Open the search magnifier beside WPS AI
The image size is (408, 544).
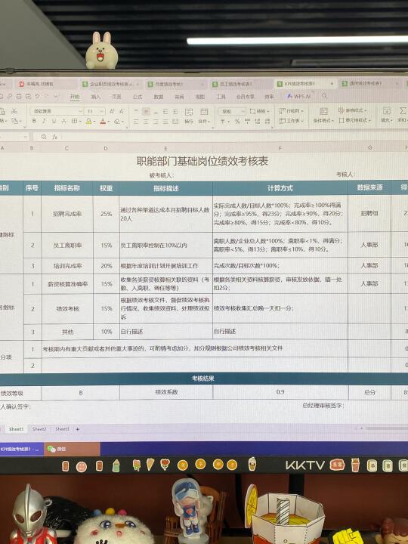324,96
